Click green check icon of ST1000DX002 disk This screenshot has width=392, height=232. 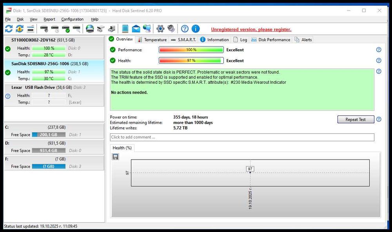tap(8, 49)
